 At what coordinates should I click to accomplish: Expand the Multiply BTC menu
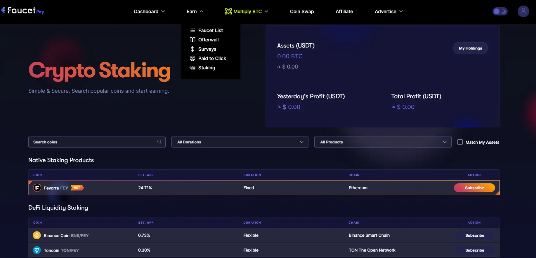click(247, 11)
